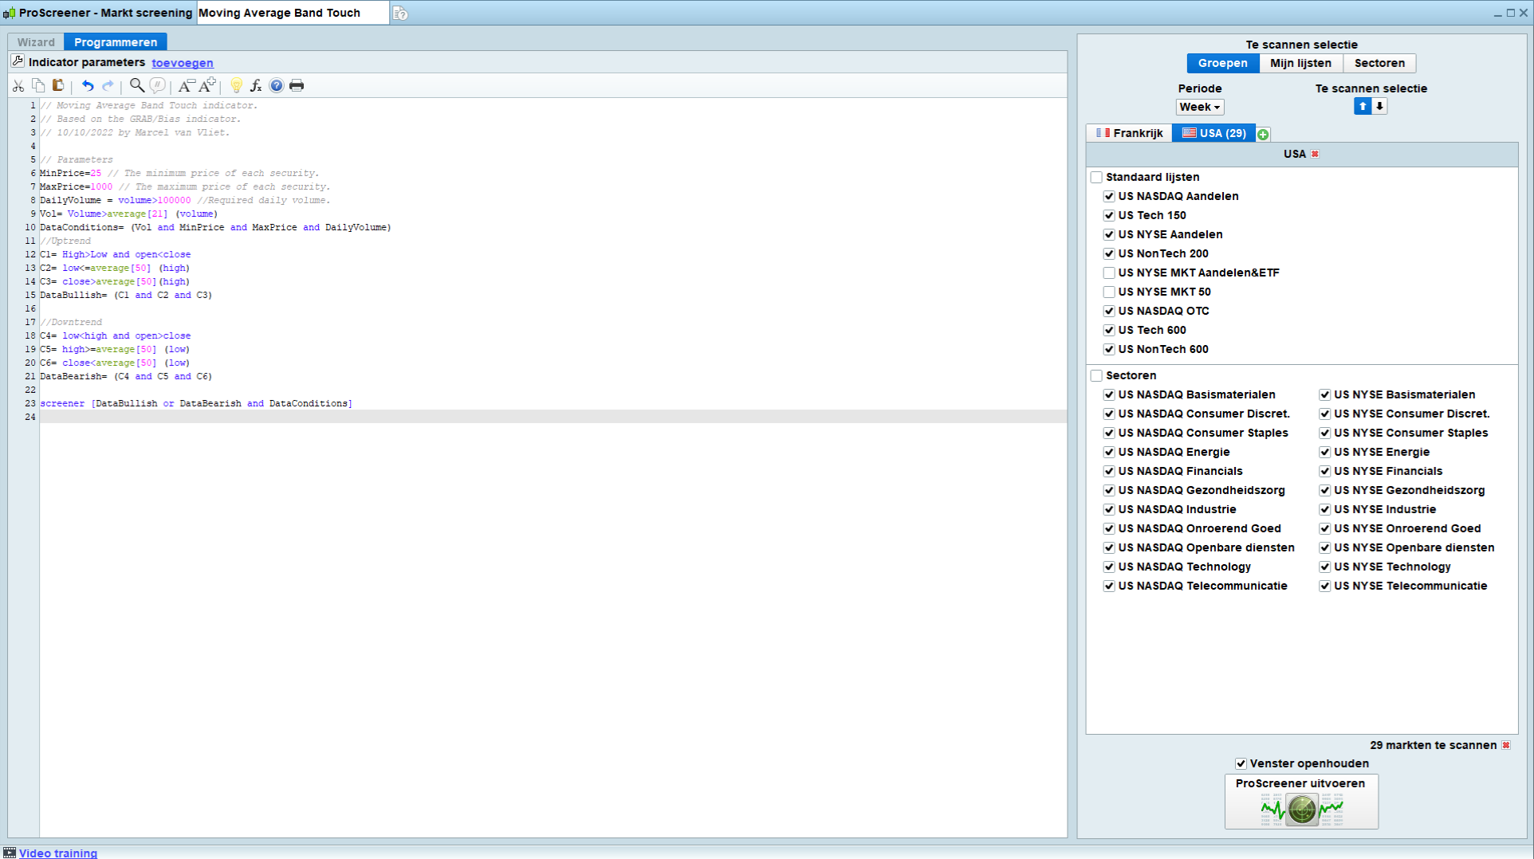Image resolution: width=1534 pixels, height=859 pixels.
Task: Uncheck US NYSE Consumer Staples
Action: [1325, 433]
